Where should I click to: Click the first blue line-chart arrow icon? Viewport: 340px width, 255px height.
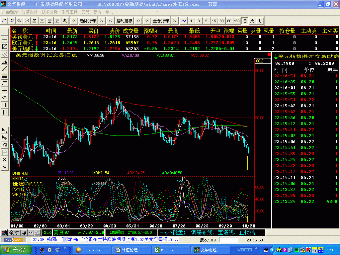point(4,21)
